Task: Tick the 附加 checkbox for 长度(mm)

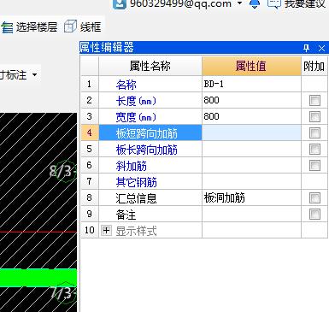Action: pyautogui.click(x=314, y=101)
